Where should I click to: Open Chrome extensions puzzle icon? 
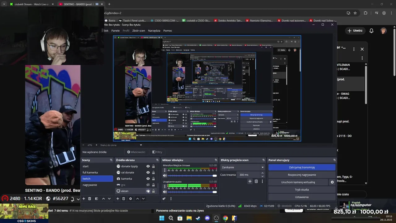(365, 13)
